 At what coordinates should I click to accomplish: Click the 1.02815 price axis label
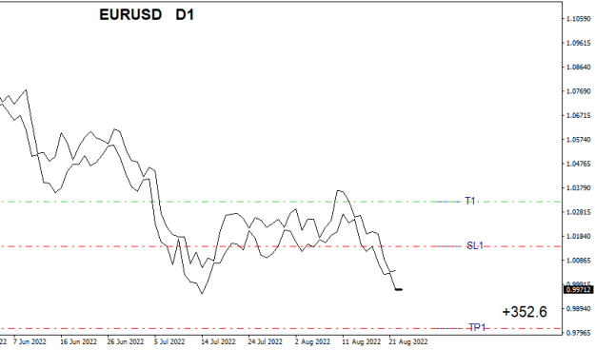pyautogui.click(x=579, y=212)
